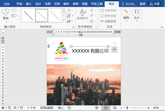Open Shape Effects dropdown arrow
Screen dimensions: 165x111
pyautogui.click(x=72, y=21)
